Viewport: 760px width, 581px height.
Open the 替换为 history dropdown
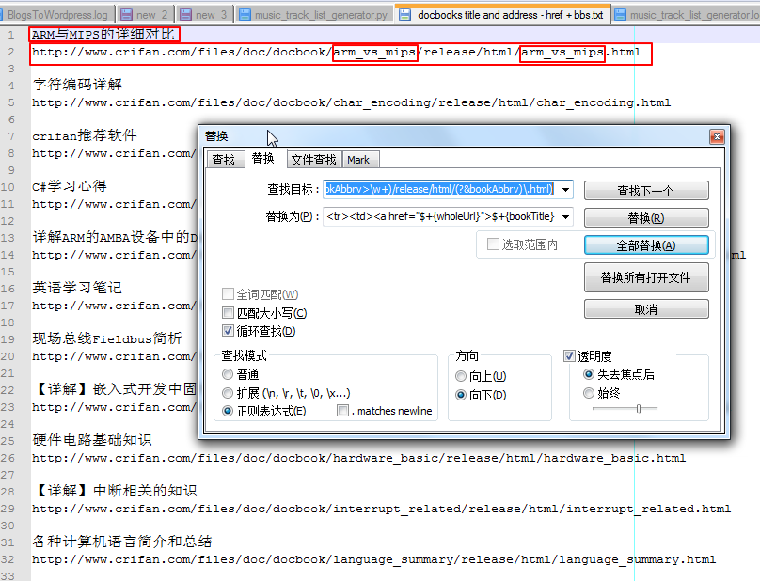(565, 216)
